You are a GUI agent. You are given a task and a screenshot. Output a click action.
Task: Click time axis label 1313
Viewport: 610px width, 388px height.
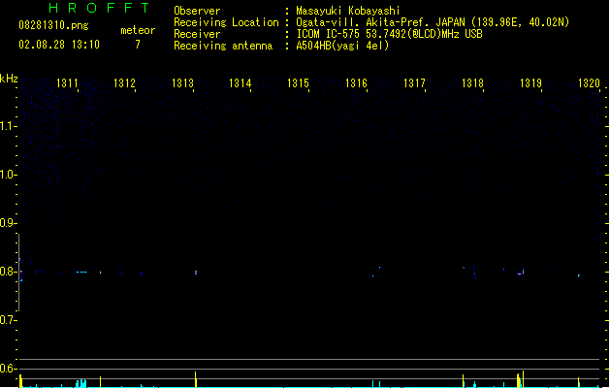[x=182, y=83]
